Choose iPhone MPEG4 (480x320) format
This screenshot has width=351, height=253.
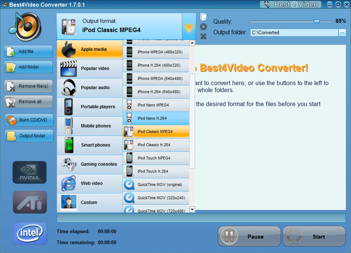[156, 52]
